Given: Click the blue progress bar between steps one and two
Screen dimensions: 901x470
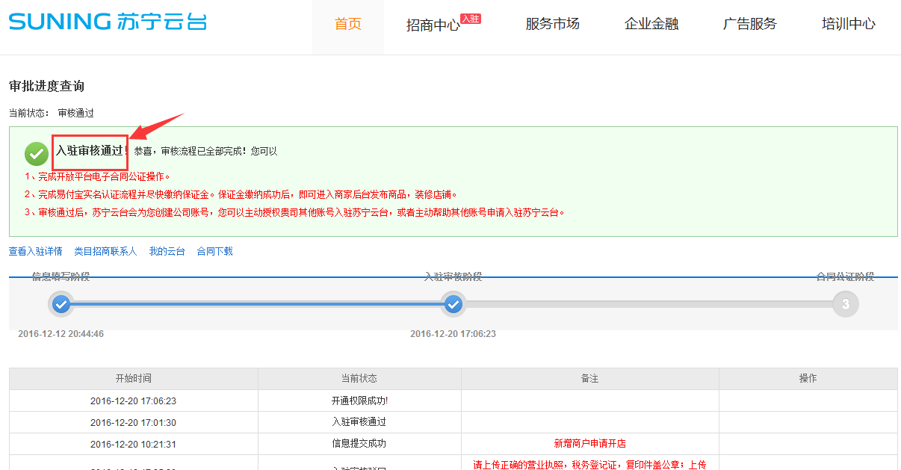Looking at the screenshot, I should pos(257,304).
